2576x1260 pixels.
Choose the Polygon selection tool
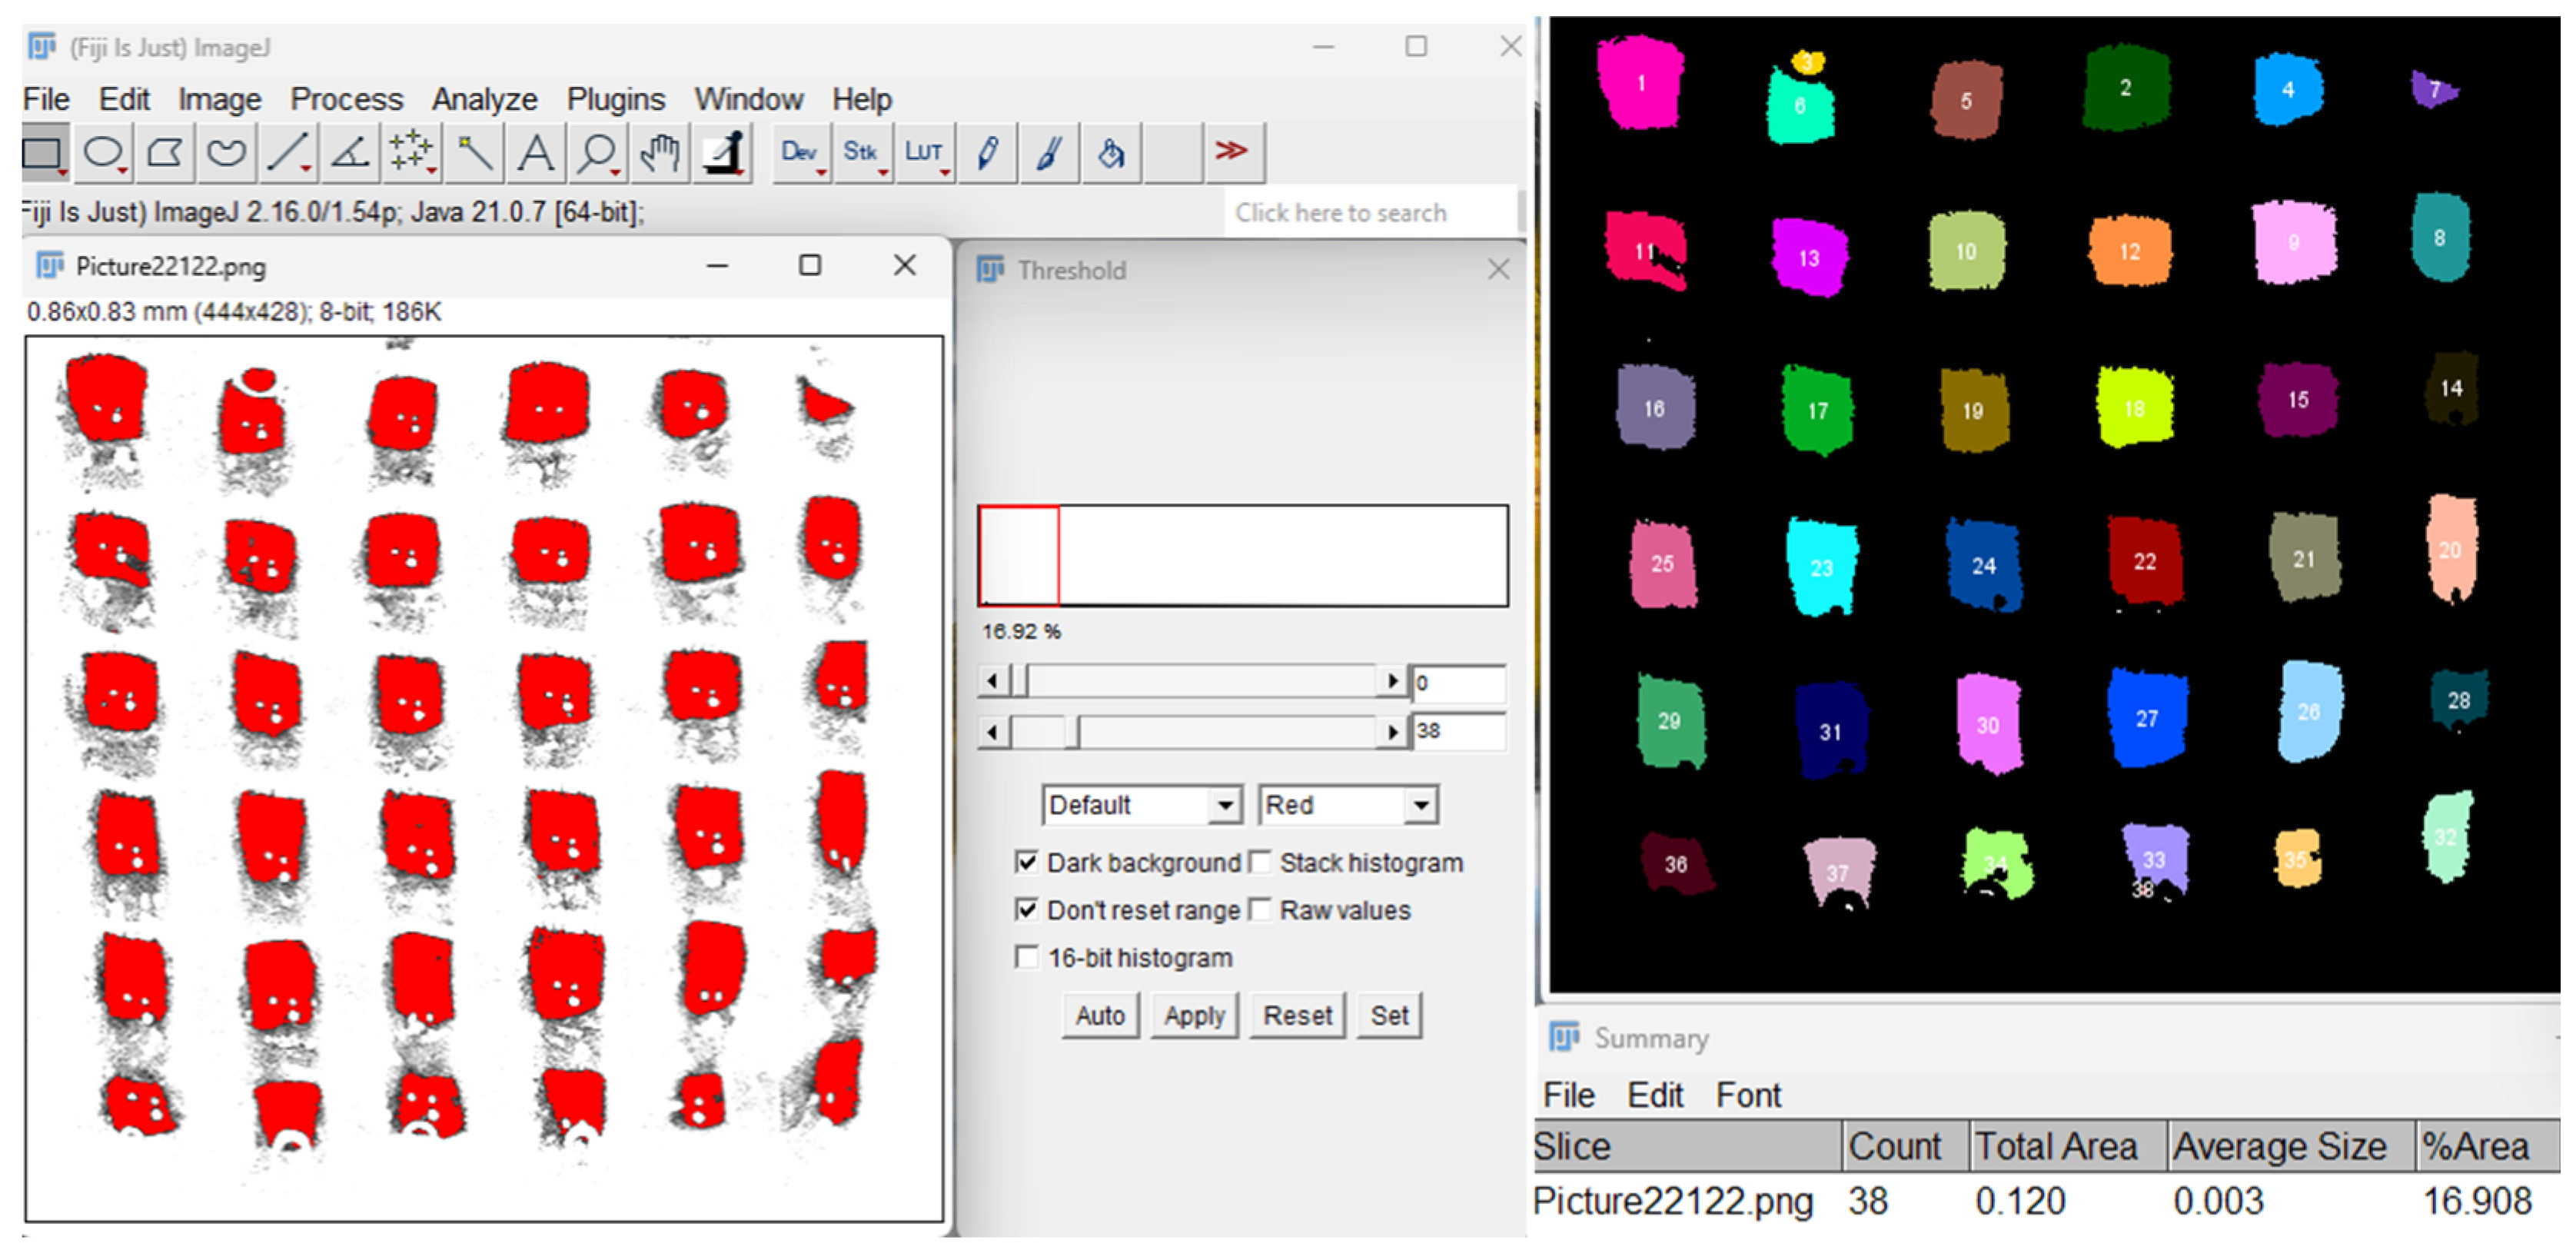coord(165,153)
